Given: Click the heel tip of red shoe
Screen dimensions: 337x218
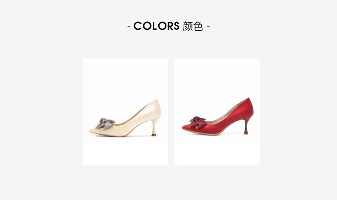Looking at the screenshot, I should click(x=246, y=133).
